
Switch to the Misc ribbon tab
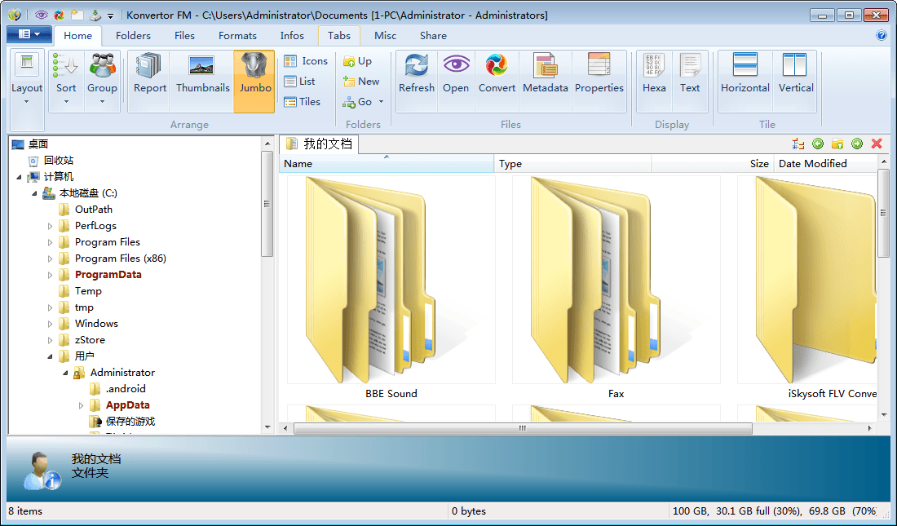[385, 35]
